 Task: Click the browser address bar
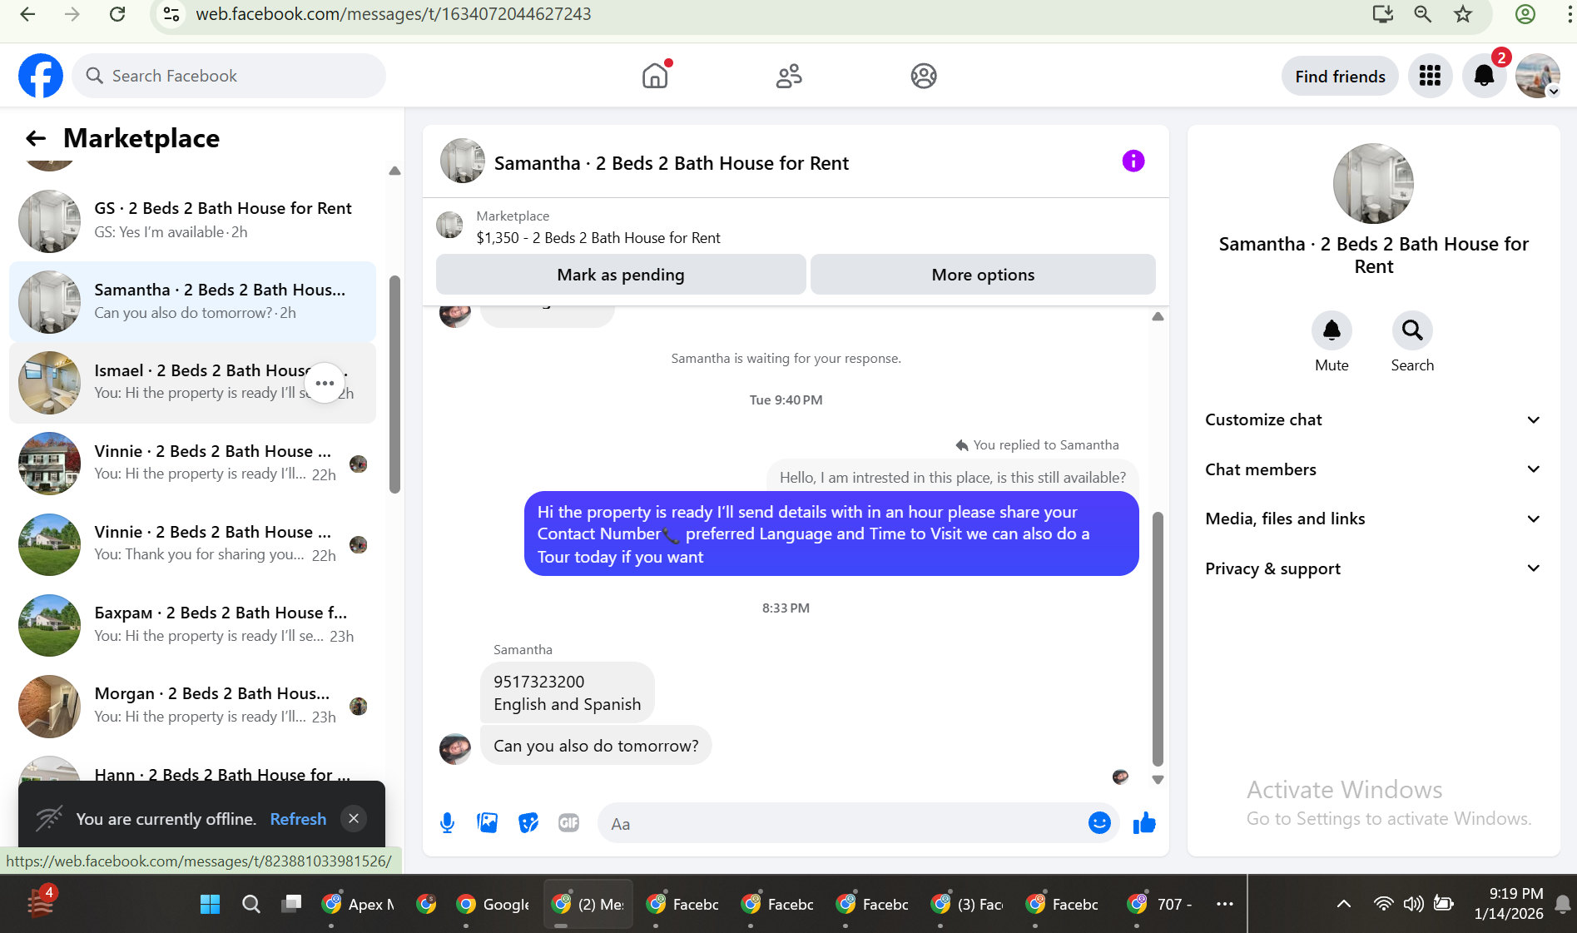coord(749,14)
